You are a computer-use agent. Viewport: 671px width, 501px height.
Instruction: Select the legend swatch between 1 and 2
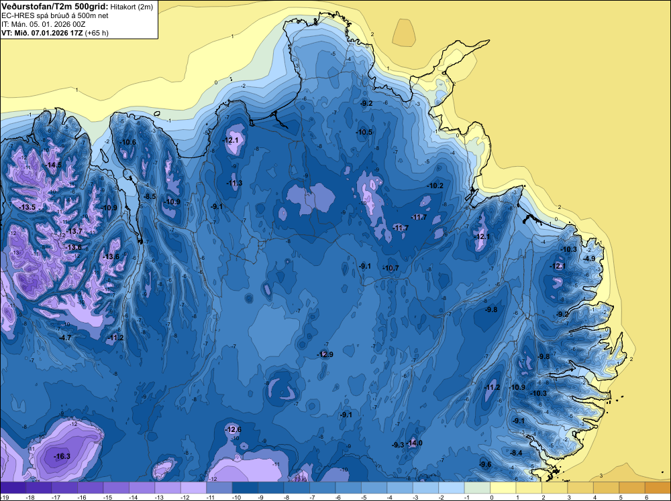[x=529, y=488]
